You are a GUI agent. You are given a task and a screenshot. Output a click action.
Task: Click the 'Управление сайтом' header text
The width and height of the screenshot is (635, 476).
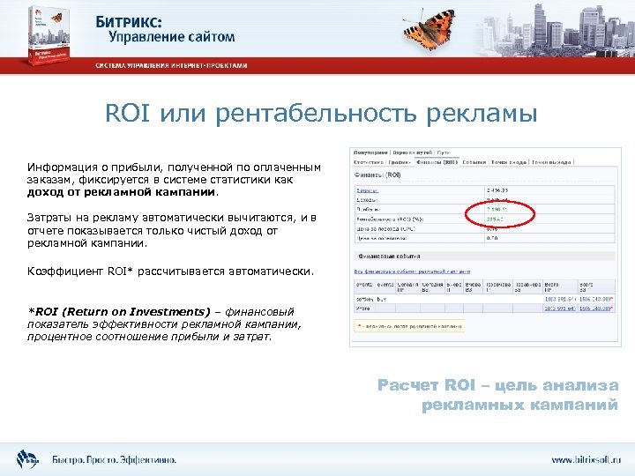click(x=172, y=37)
